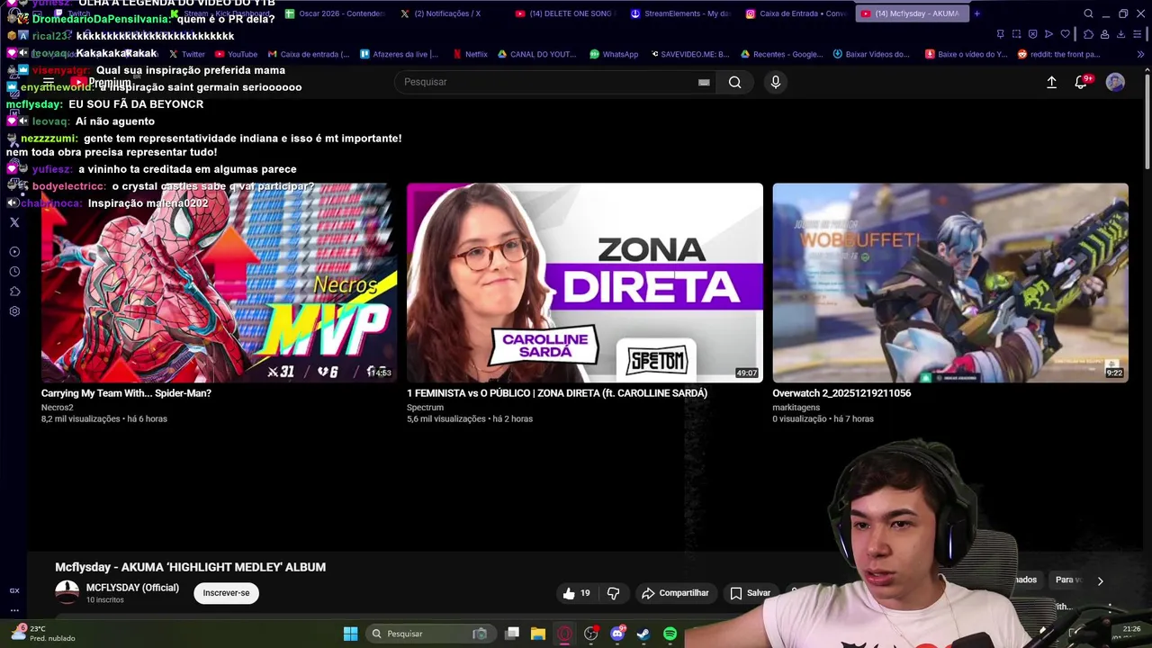Open the Spider-Man Necros MVP video thumbnail
This screenshot has height=648, width=1152.
pos(219,283)
